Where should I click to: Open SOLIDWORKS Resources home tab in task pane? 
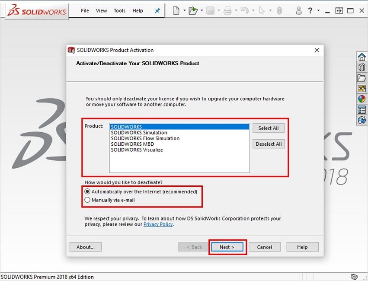point(362,57)
